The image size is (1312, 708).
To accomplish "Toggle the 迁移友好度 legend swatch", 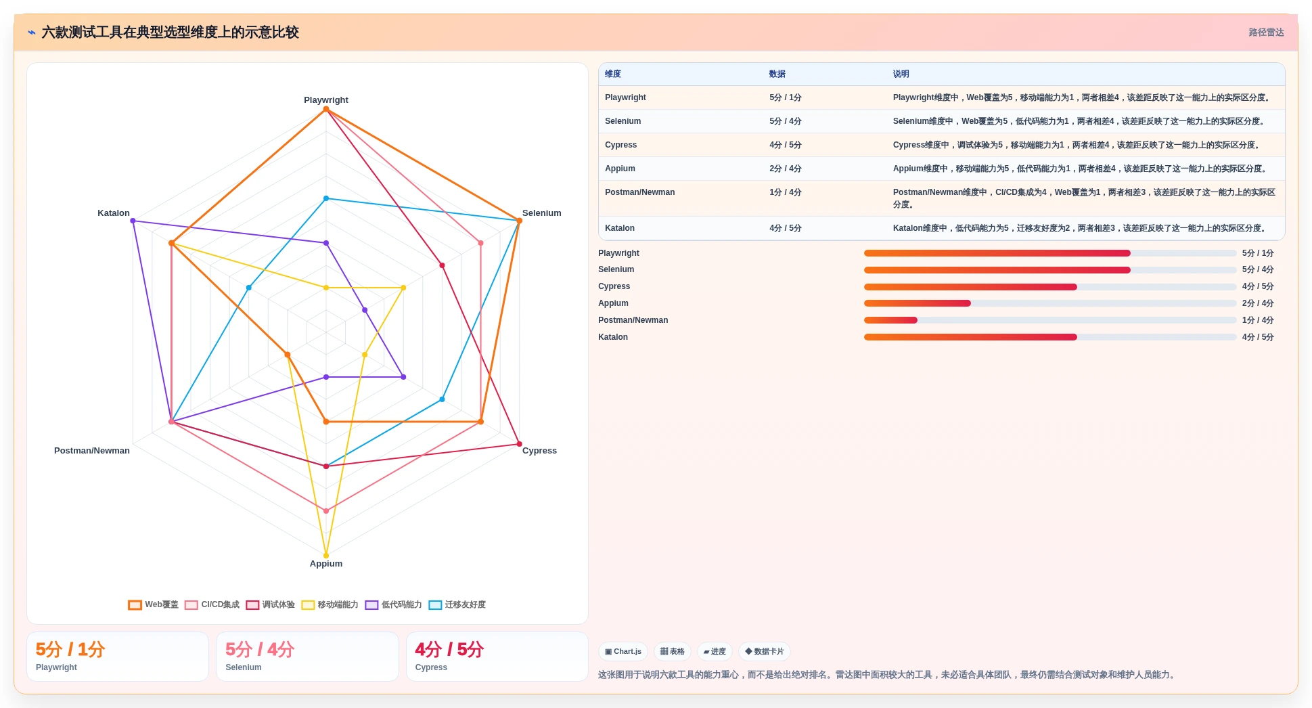I will 435,605.
